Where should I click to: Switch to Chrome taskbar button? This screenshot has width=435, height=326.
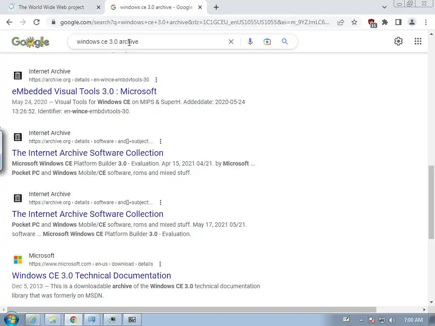point(73,320)
